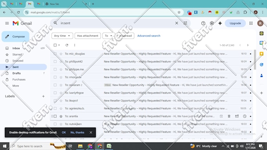Open the Support help icon
Viewport: 267px width, 150px height.
tap(203, 23)
